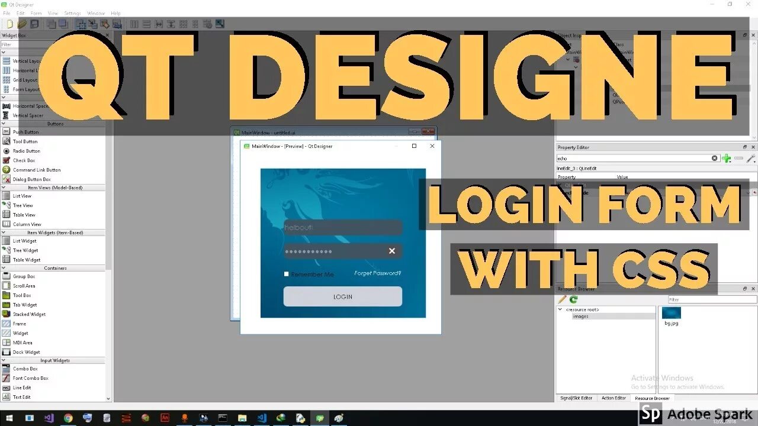Click the Resource Browser Filter field
The height and width of the screenshot is (426, 758).
[x=712, y=300]
